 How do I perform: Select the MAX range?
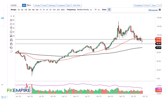[x=63, y=10]
